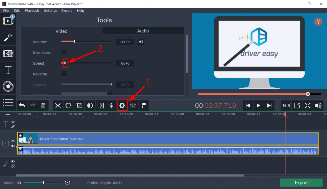The width and height of the screenshot is (327, 189).
Task: Pop out the preview window
Action: point(297,106)
